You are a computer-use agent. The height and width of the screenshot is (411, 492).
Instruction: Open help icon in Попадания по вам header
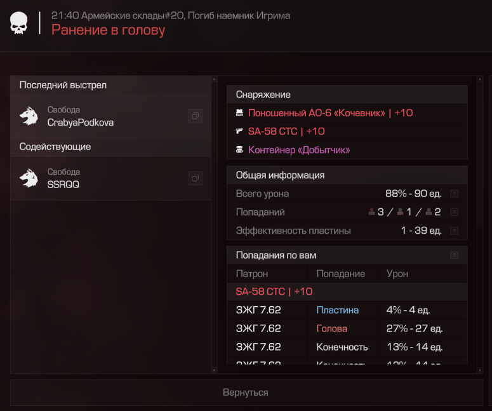[454, 255]
